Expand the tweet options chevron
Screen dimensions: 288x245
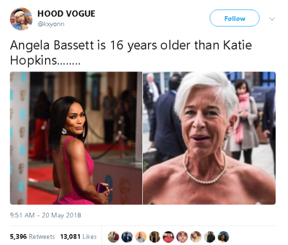(x=272, y=19)
